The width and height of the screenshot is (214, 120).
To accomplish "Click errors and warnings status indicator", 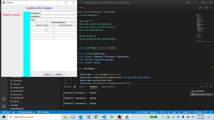I will (x=6, y=112).
